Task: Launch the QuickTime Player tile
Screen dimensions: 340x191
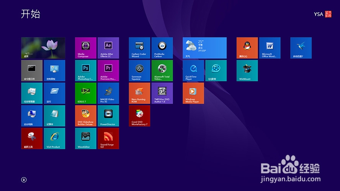Action: coord(193,71)
